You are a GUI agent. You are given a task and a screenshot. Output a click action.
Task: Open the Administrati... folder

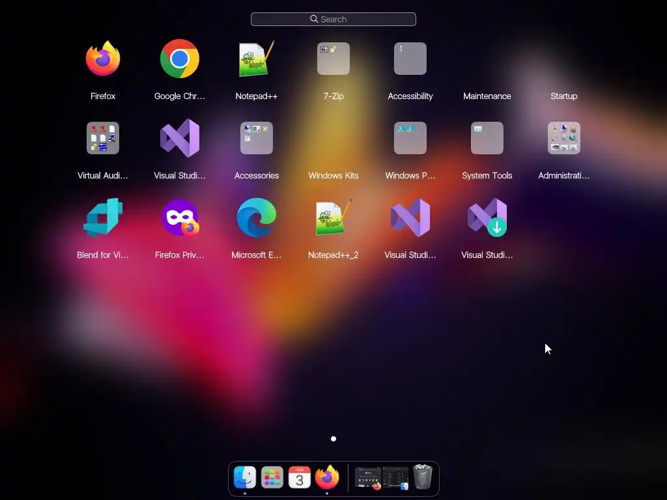564,138
